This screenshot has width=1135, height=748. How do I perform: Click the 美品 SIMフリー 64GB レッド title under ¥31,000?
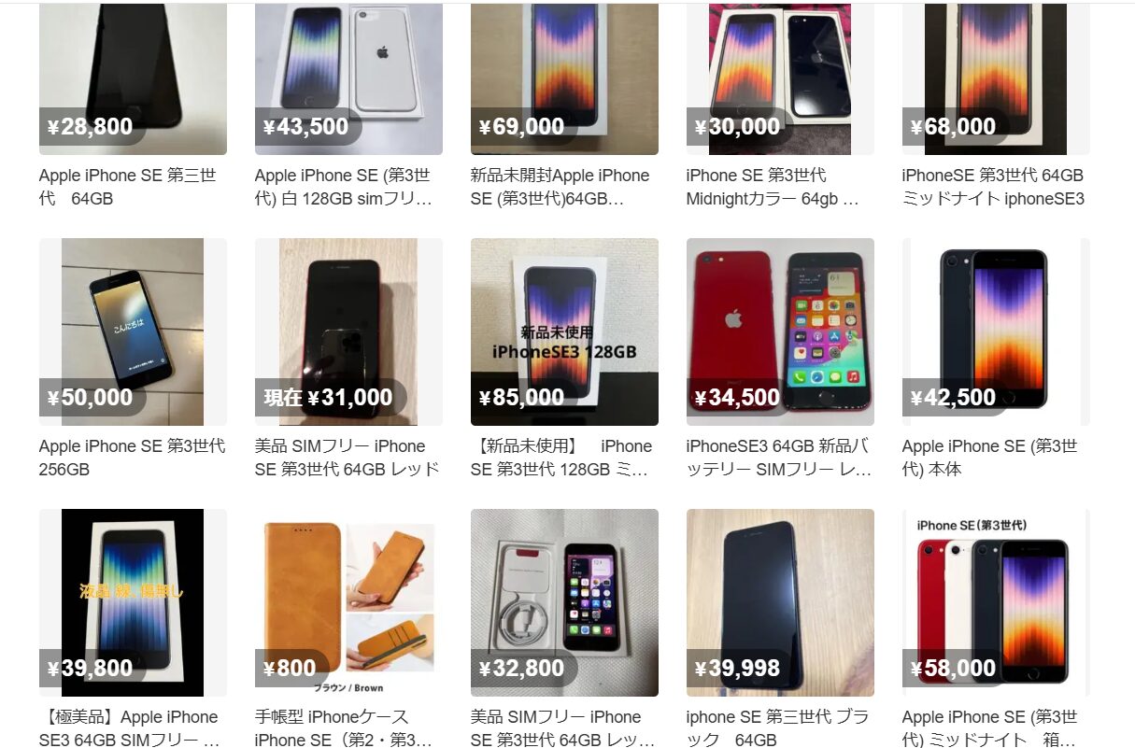[x=347, y=458]
